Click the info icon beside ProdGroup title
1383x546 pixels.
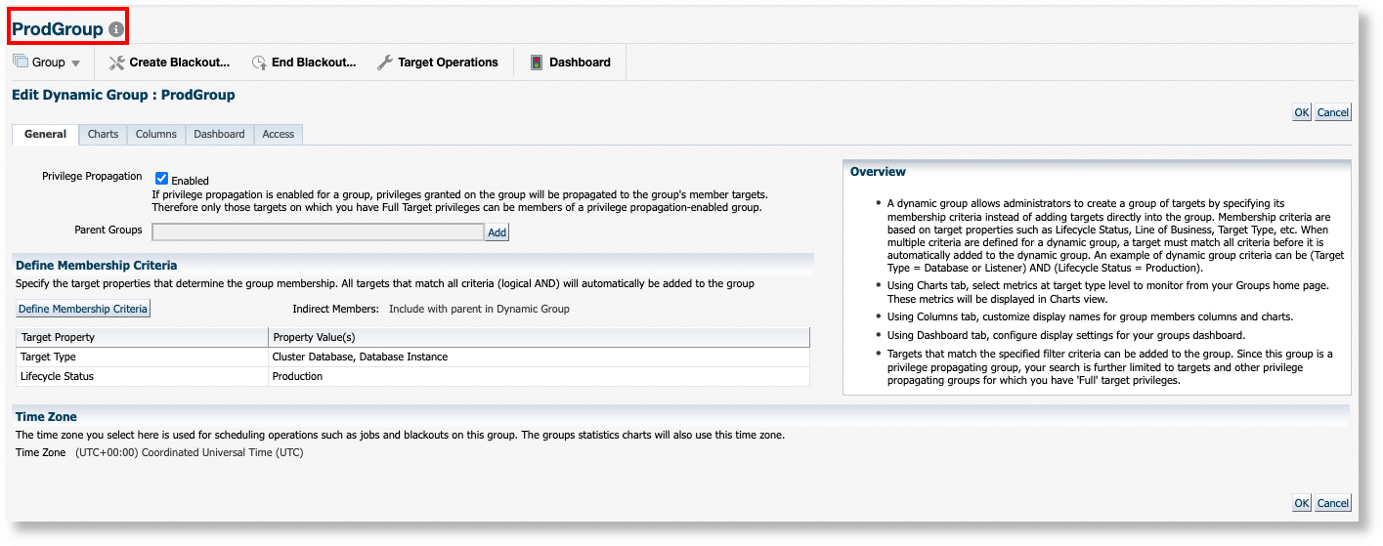pyautogui.click(x=116, y=29)
